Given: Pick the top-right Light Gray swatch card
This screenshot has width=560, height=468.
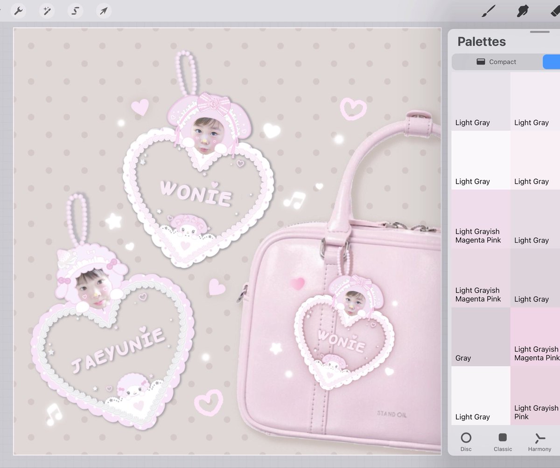Looking at the screenshot, I should 535,101.
